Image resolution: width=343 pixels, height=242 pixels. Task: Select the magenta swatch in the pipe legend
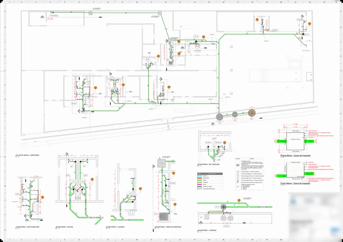pyautogui.click(x=199, y=184)
